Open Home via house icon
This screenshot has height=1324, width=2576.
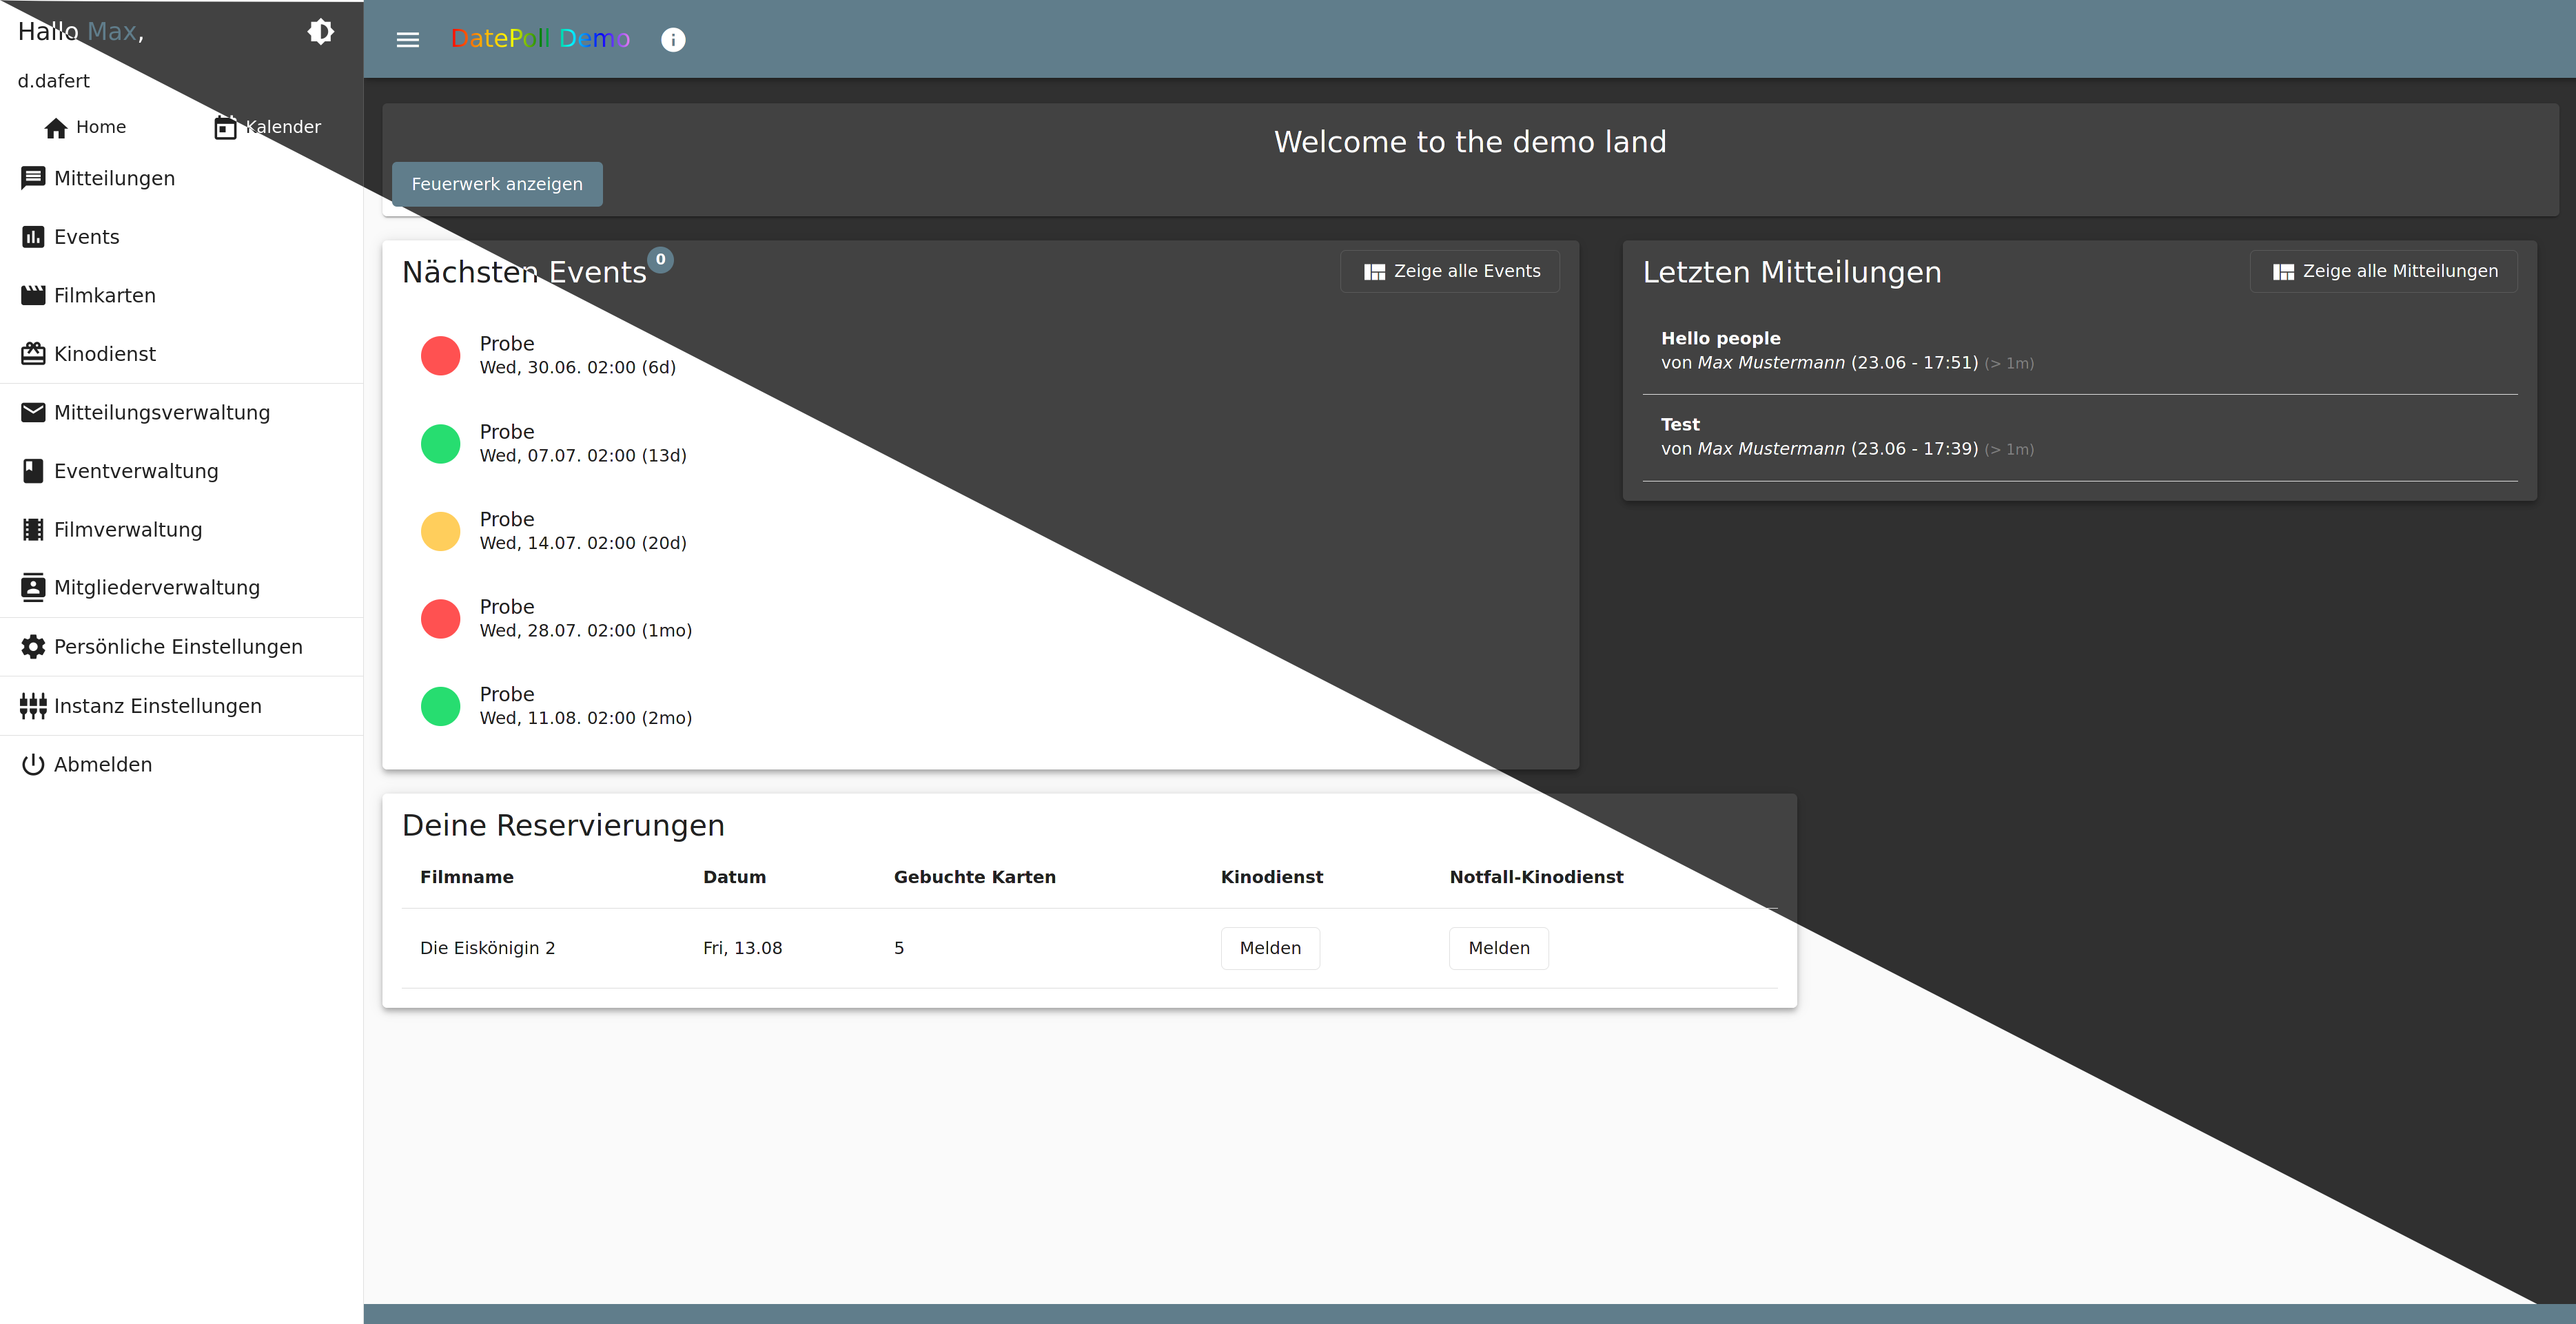[56, 128]
